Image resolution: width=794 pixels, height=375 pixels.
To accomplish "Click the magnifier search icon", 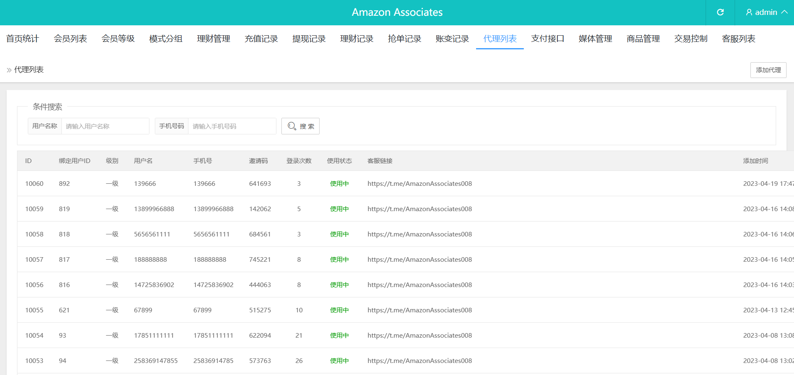I will 292,126.
